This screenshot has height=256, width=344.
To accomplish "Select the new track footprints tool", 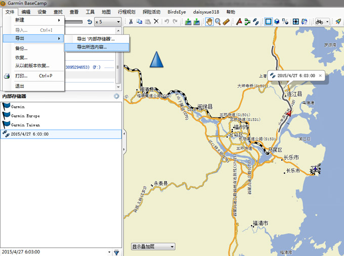I will [x=256, y=21].
